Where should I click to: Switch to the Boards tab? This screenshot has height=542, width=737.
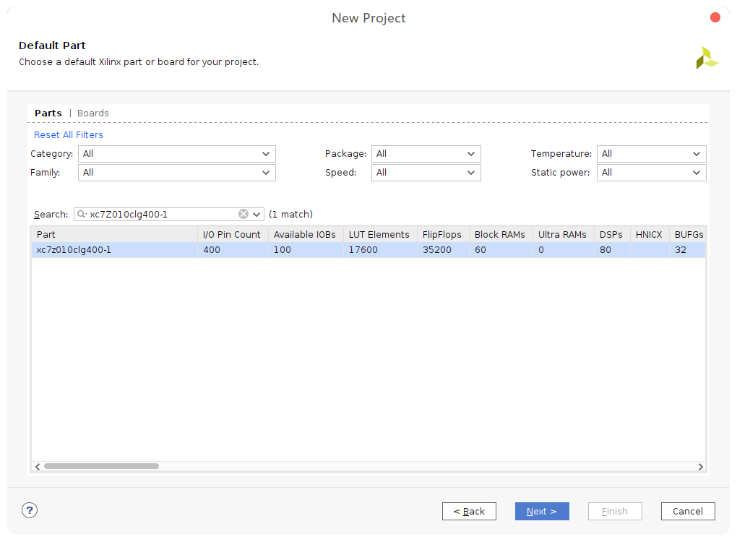93,113
